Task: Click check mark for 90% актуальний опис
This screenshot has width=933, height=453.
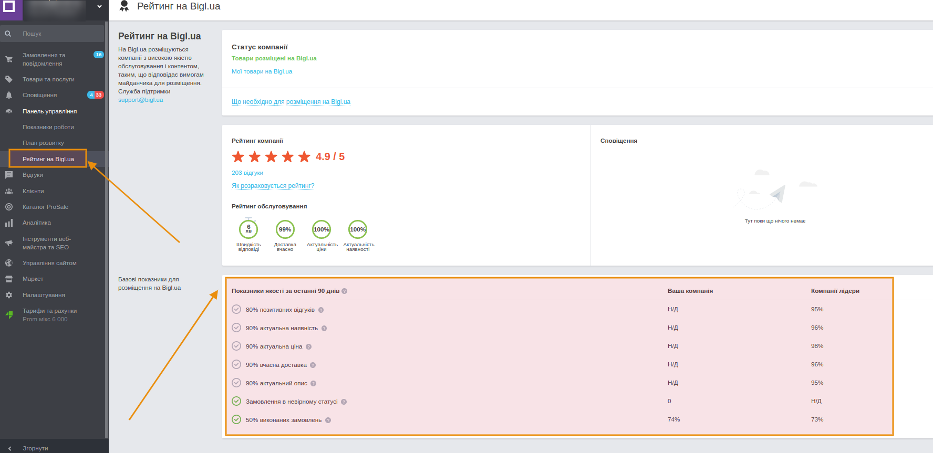Action: click(x=236, y=383)
